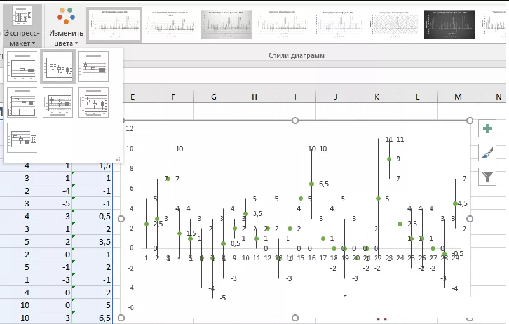Viewport: 509px width, 324px height.
Task: Click the green marker on day 1
Action: (x=146, y=224)
